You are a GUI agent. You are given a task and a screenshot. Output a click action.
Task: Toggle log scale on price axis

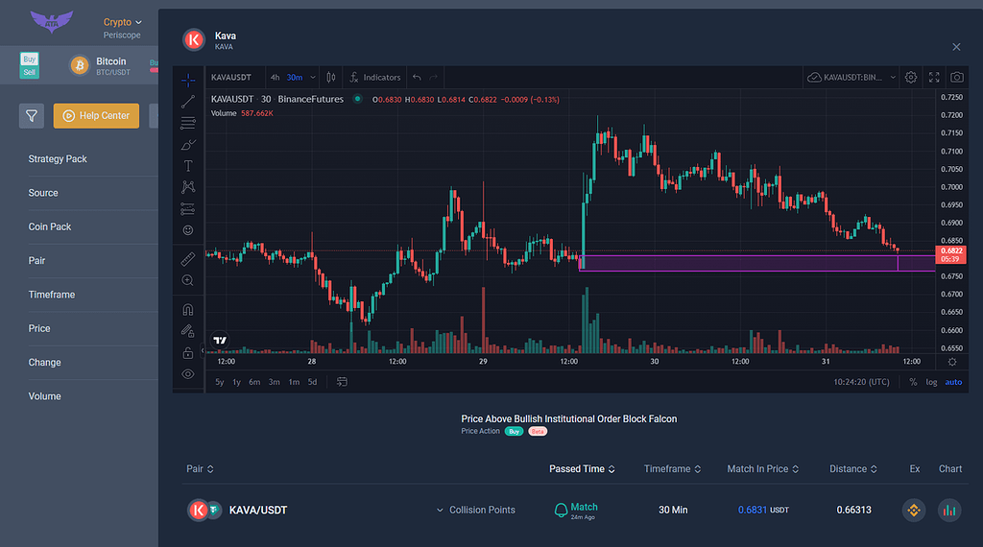[931, 382]
